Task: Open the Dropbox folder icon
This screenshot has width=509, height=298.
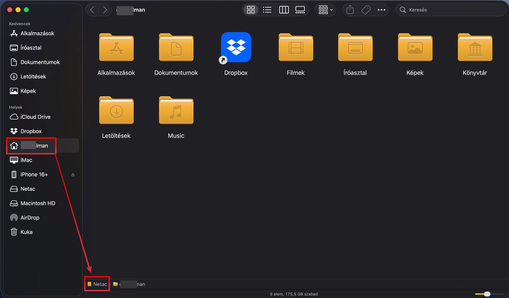Action: pyautogui.click(x=236, y=47)
